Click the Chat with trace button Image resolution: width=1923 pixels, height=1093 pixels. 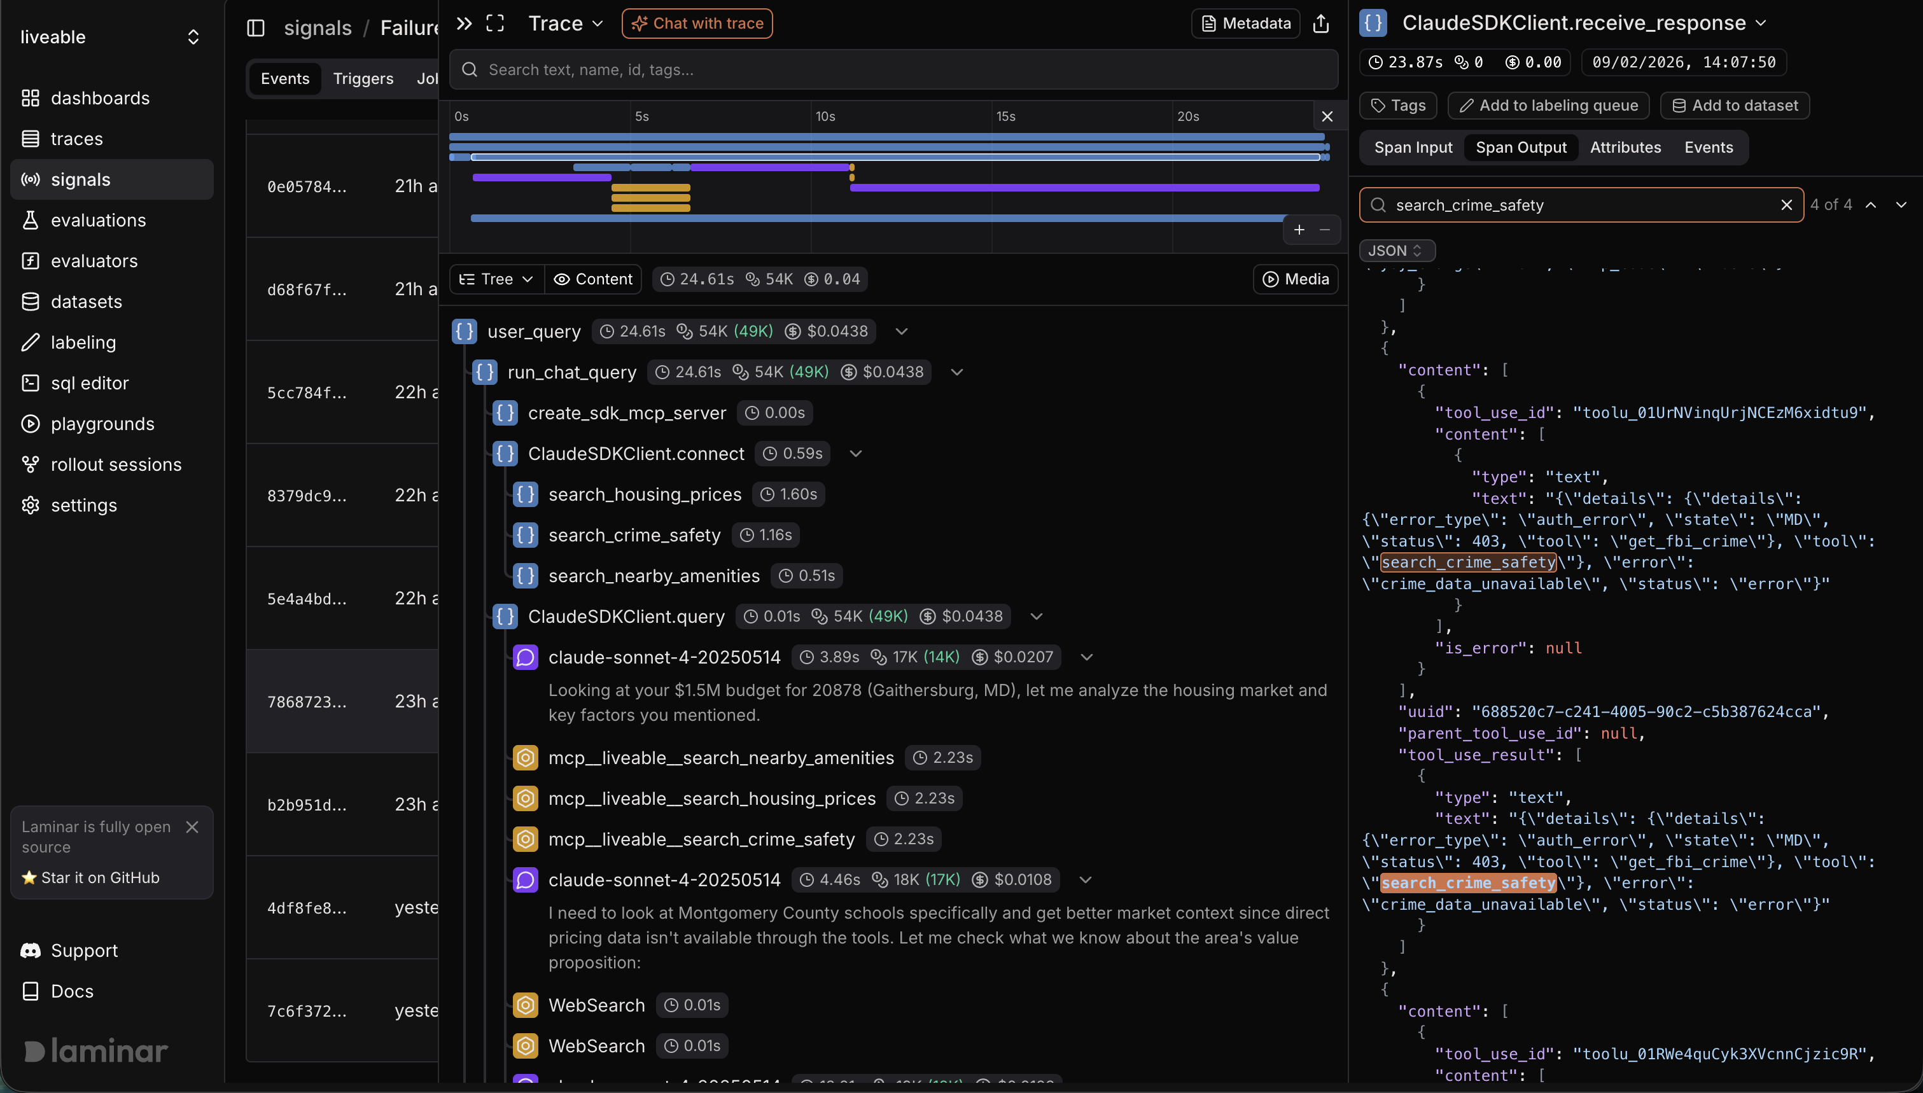click(697, 24)
